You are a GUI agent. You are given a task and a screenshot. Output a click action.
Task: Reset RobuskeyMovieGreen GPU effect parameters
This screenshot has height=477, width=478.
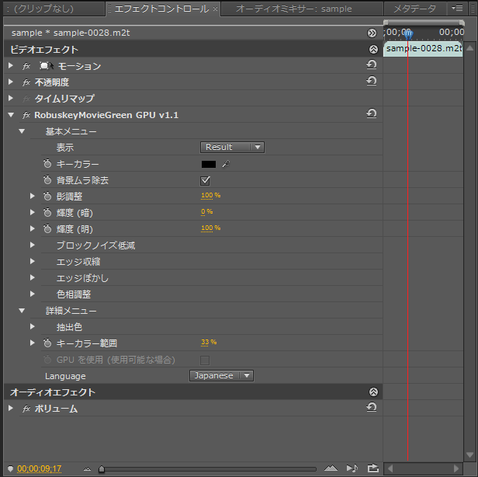[371, 113]
